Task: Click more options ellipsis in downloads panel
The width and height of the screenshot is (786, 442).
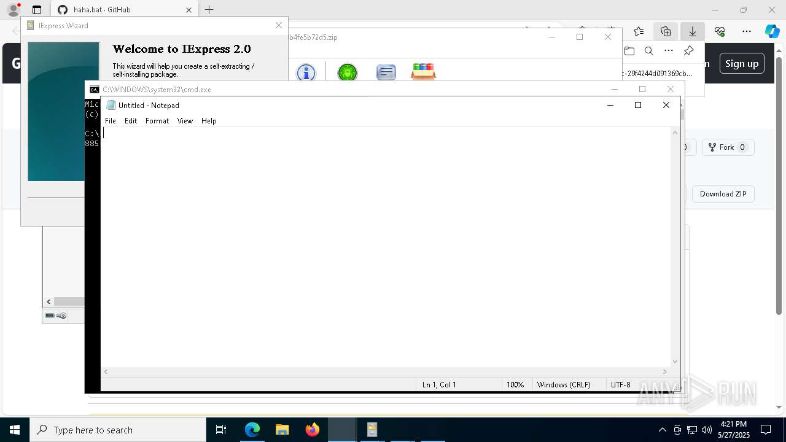Action: tap(669, 51)
